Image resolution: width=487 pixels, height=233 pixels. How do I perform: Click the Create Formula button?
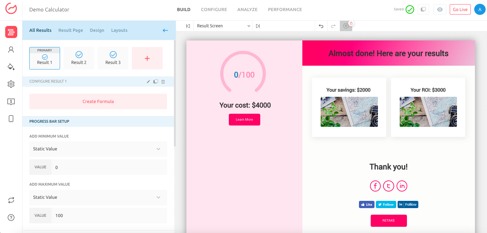click(98, 102)
